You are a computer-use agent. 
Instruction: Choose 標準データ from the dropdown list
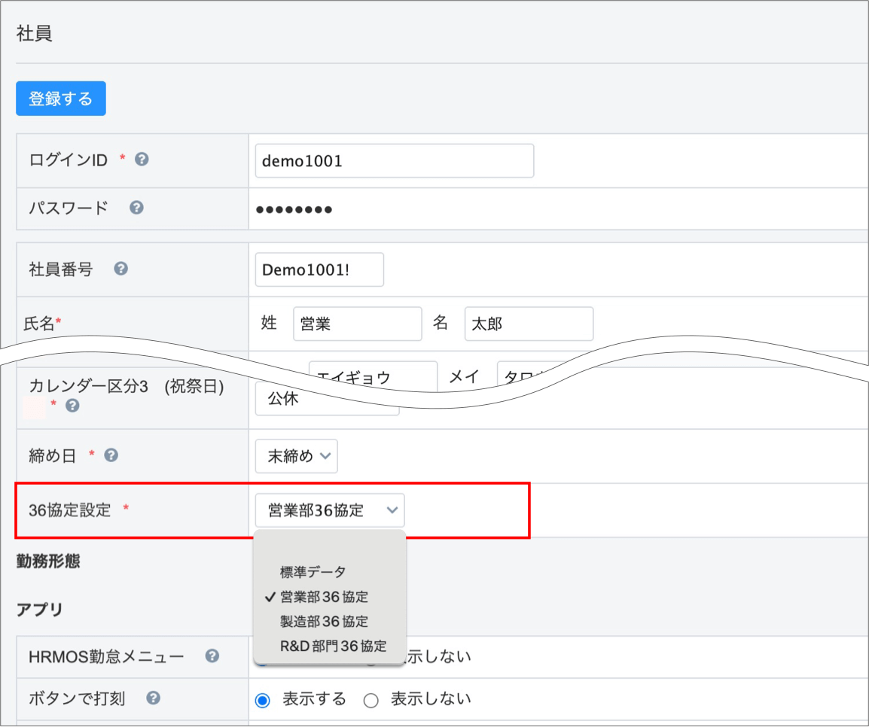(x=313, y=572)
